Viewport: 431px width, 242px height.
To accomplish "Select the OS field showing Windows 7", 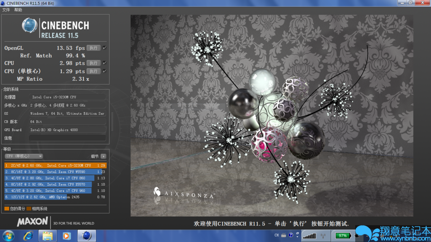I will click(x=68, y=113).
